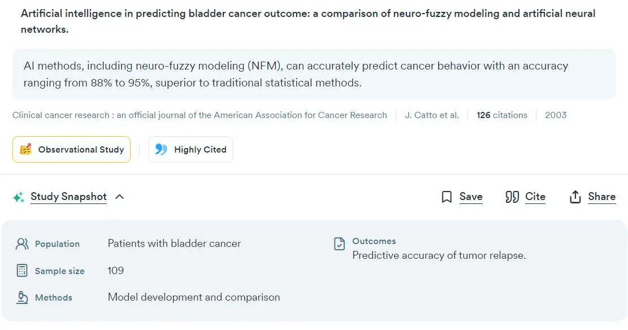The image size is (628, 330).
Task: Click the Observational Study notes icon
Action: click(25, 149)
